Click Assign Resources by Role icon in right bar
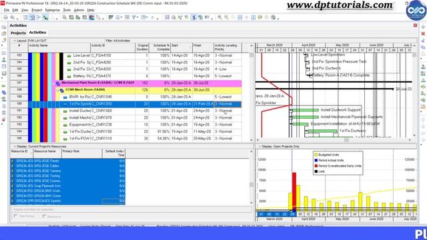The height and width of the screenshot is (240, 427). 423,73
